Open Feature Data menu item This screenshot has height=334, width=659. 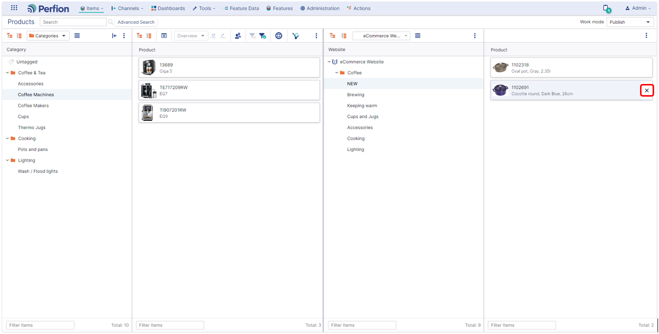241,8
